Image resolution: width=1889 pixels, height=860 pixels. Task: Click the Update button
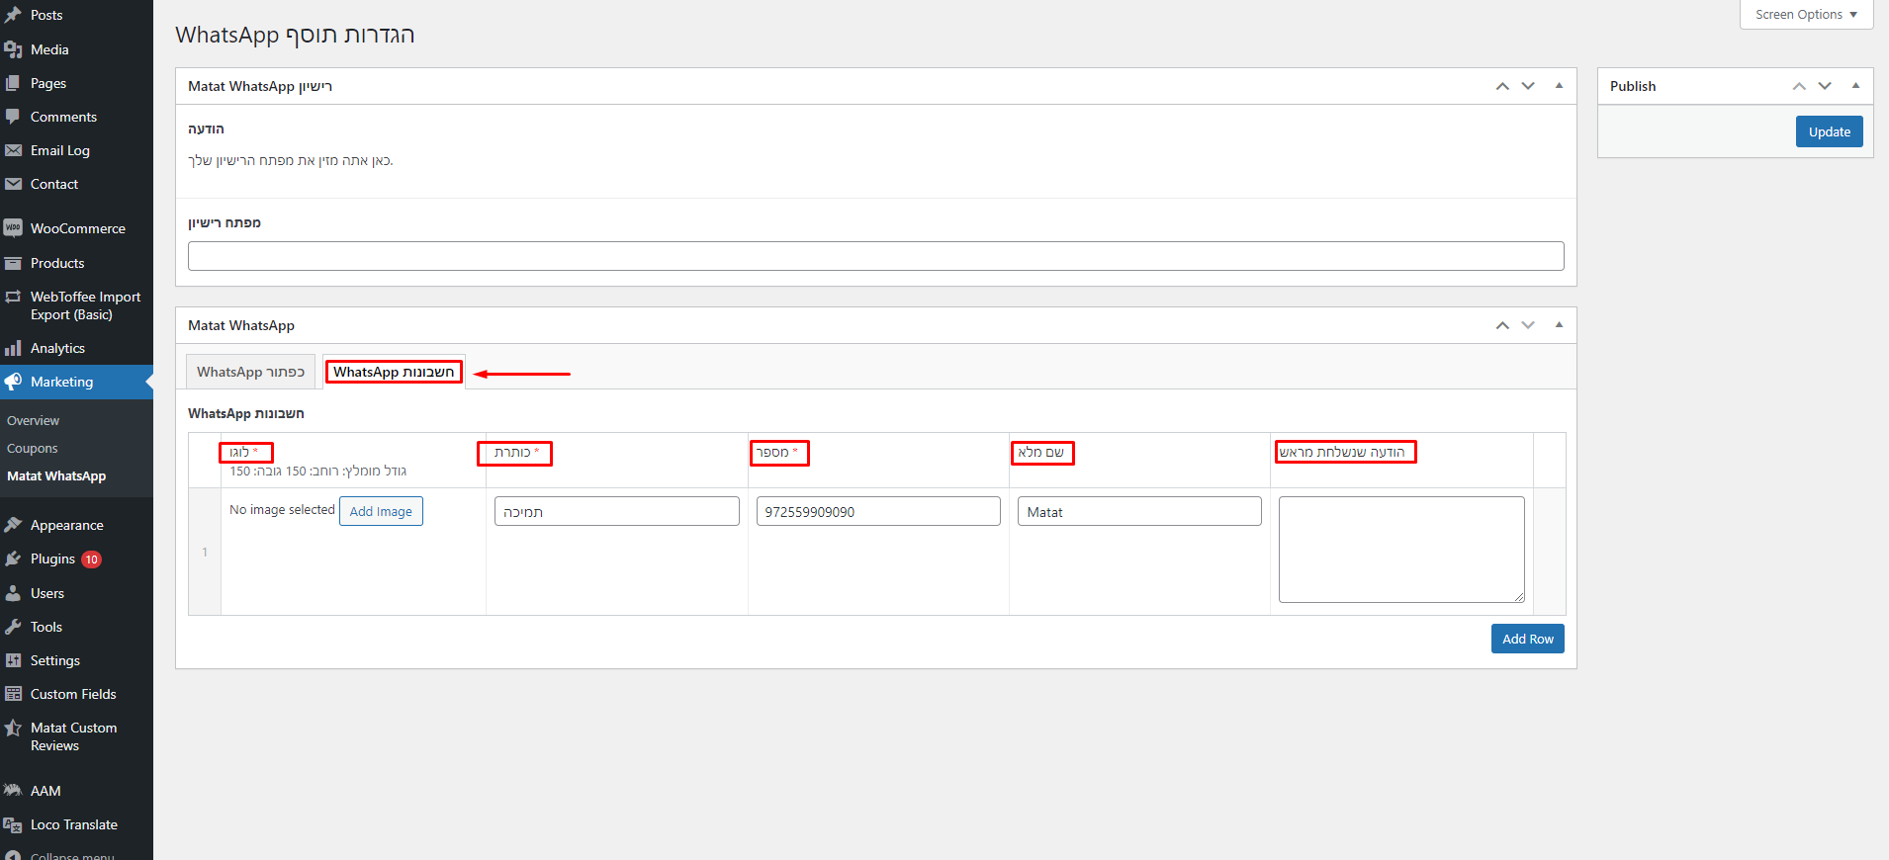pyautogui.click(x=1829, y=131)
